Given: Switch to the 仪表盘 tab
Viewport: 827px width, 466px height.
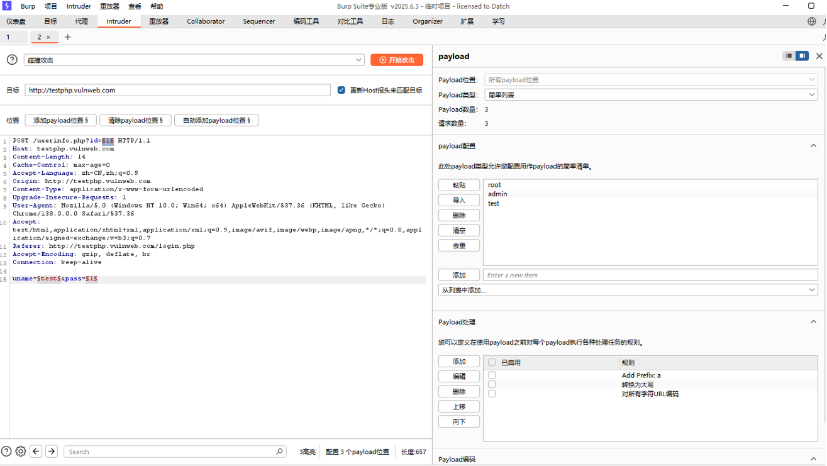Looking at the screenshot, I should click(16, 21).
